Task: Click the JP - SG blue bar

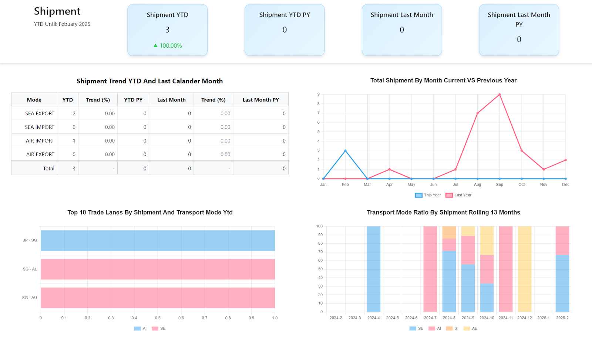Action: (158, 241)
